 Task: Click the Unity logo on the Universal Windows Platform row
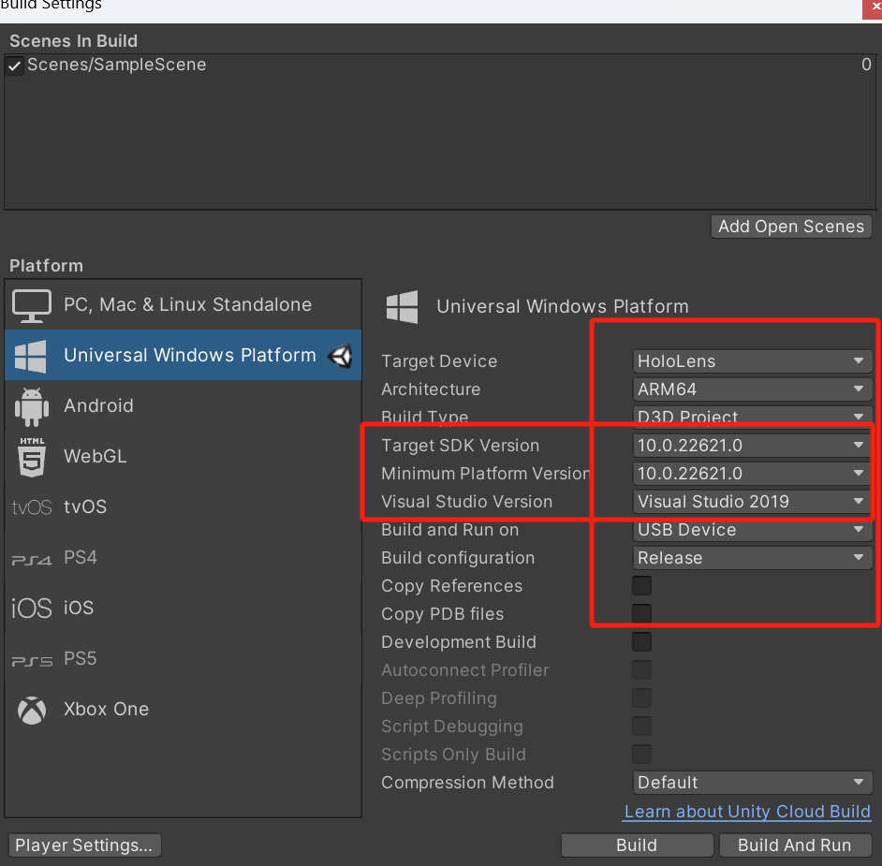[340, 356]
